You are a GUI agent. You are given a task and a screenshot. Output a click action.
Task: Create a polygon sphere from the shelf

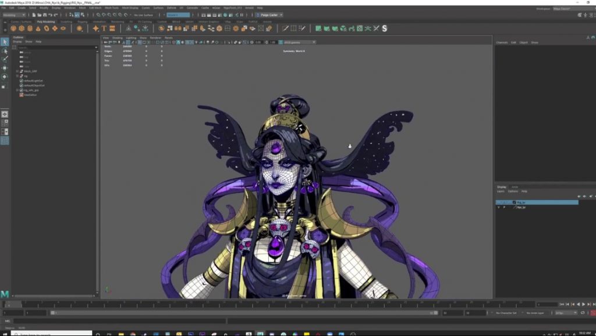(x=13, y=28)
